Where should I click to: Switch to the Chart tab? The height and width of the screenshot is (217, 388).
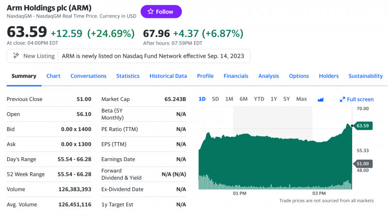(53, 76)
